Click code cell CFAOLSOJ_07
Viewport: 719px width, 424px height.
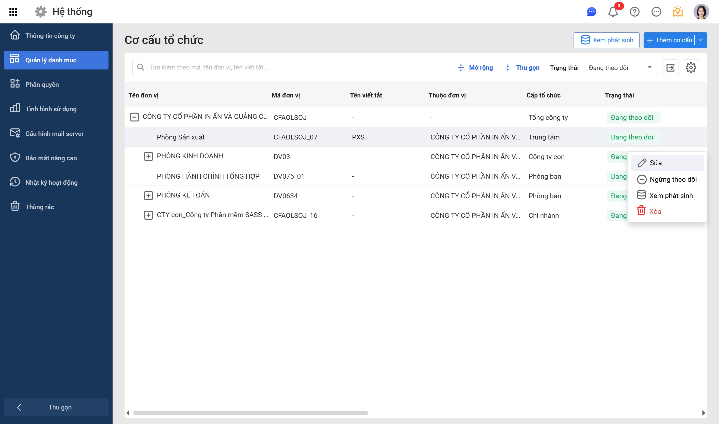click(x=295, y=137)
